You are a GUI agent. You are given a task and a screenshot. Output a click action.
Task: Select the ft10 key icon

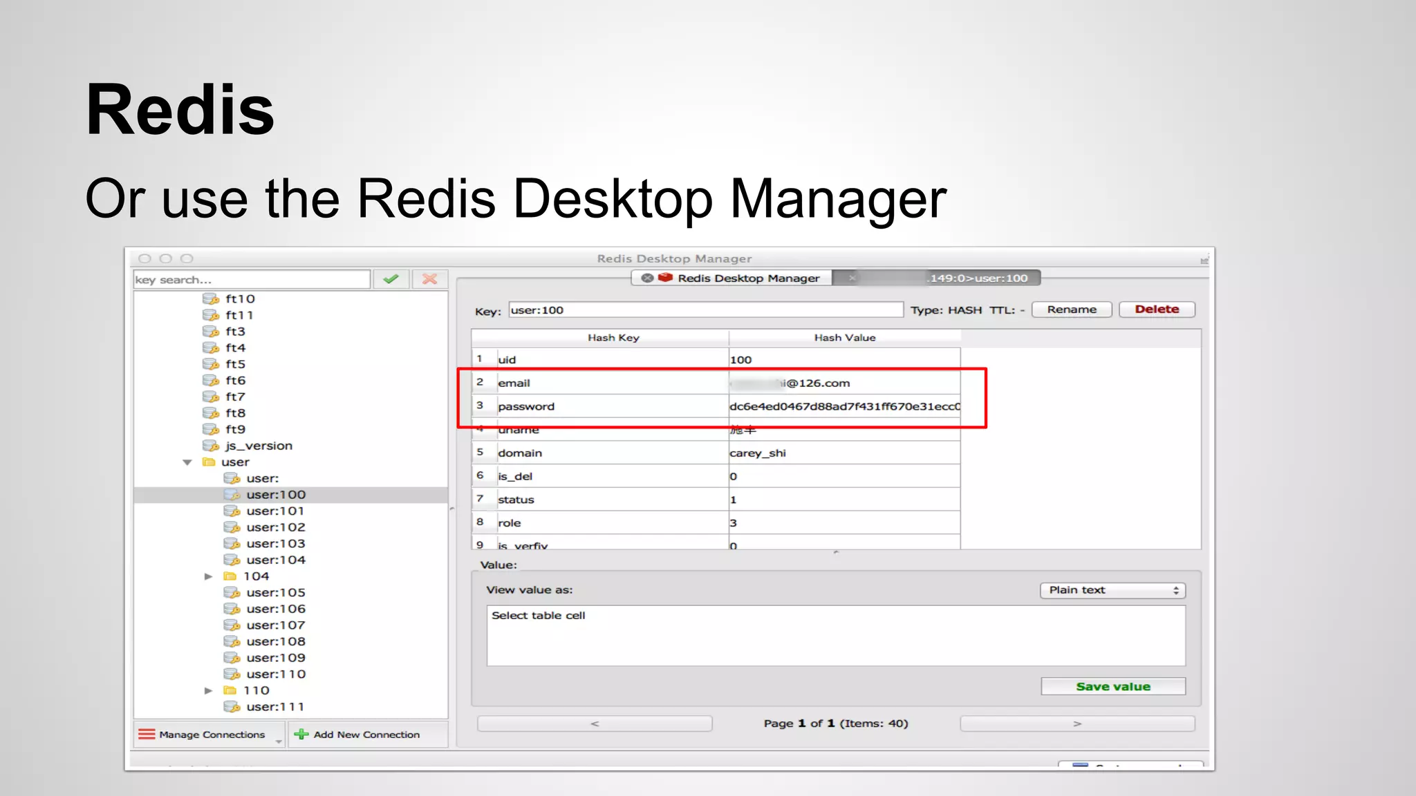click(x=210, y=298)
